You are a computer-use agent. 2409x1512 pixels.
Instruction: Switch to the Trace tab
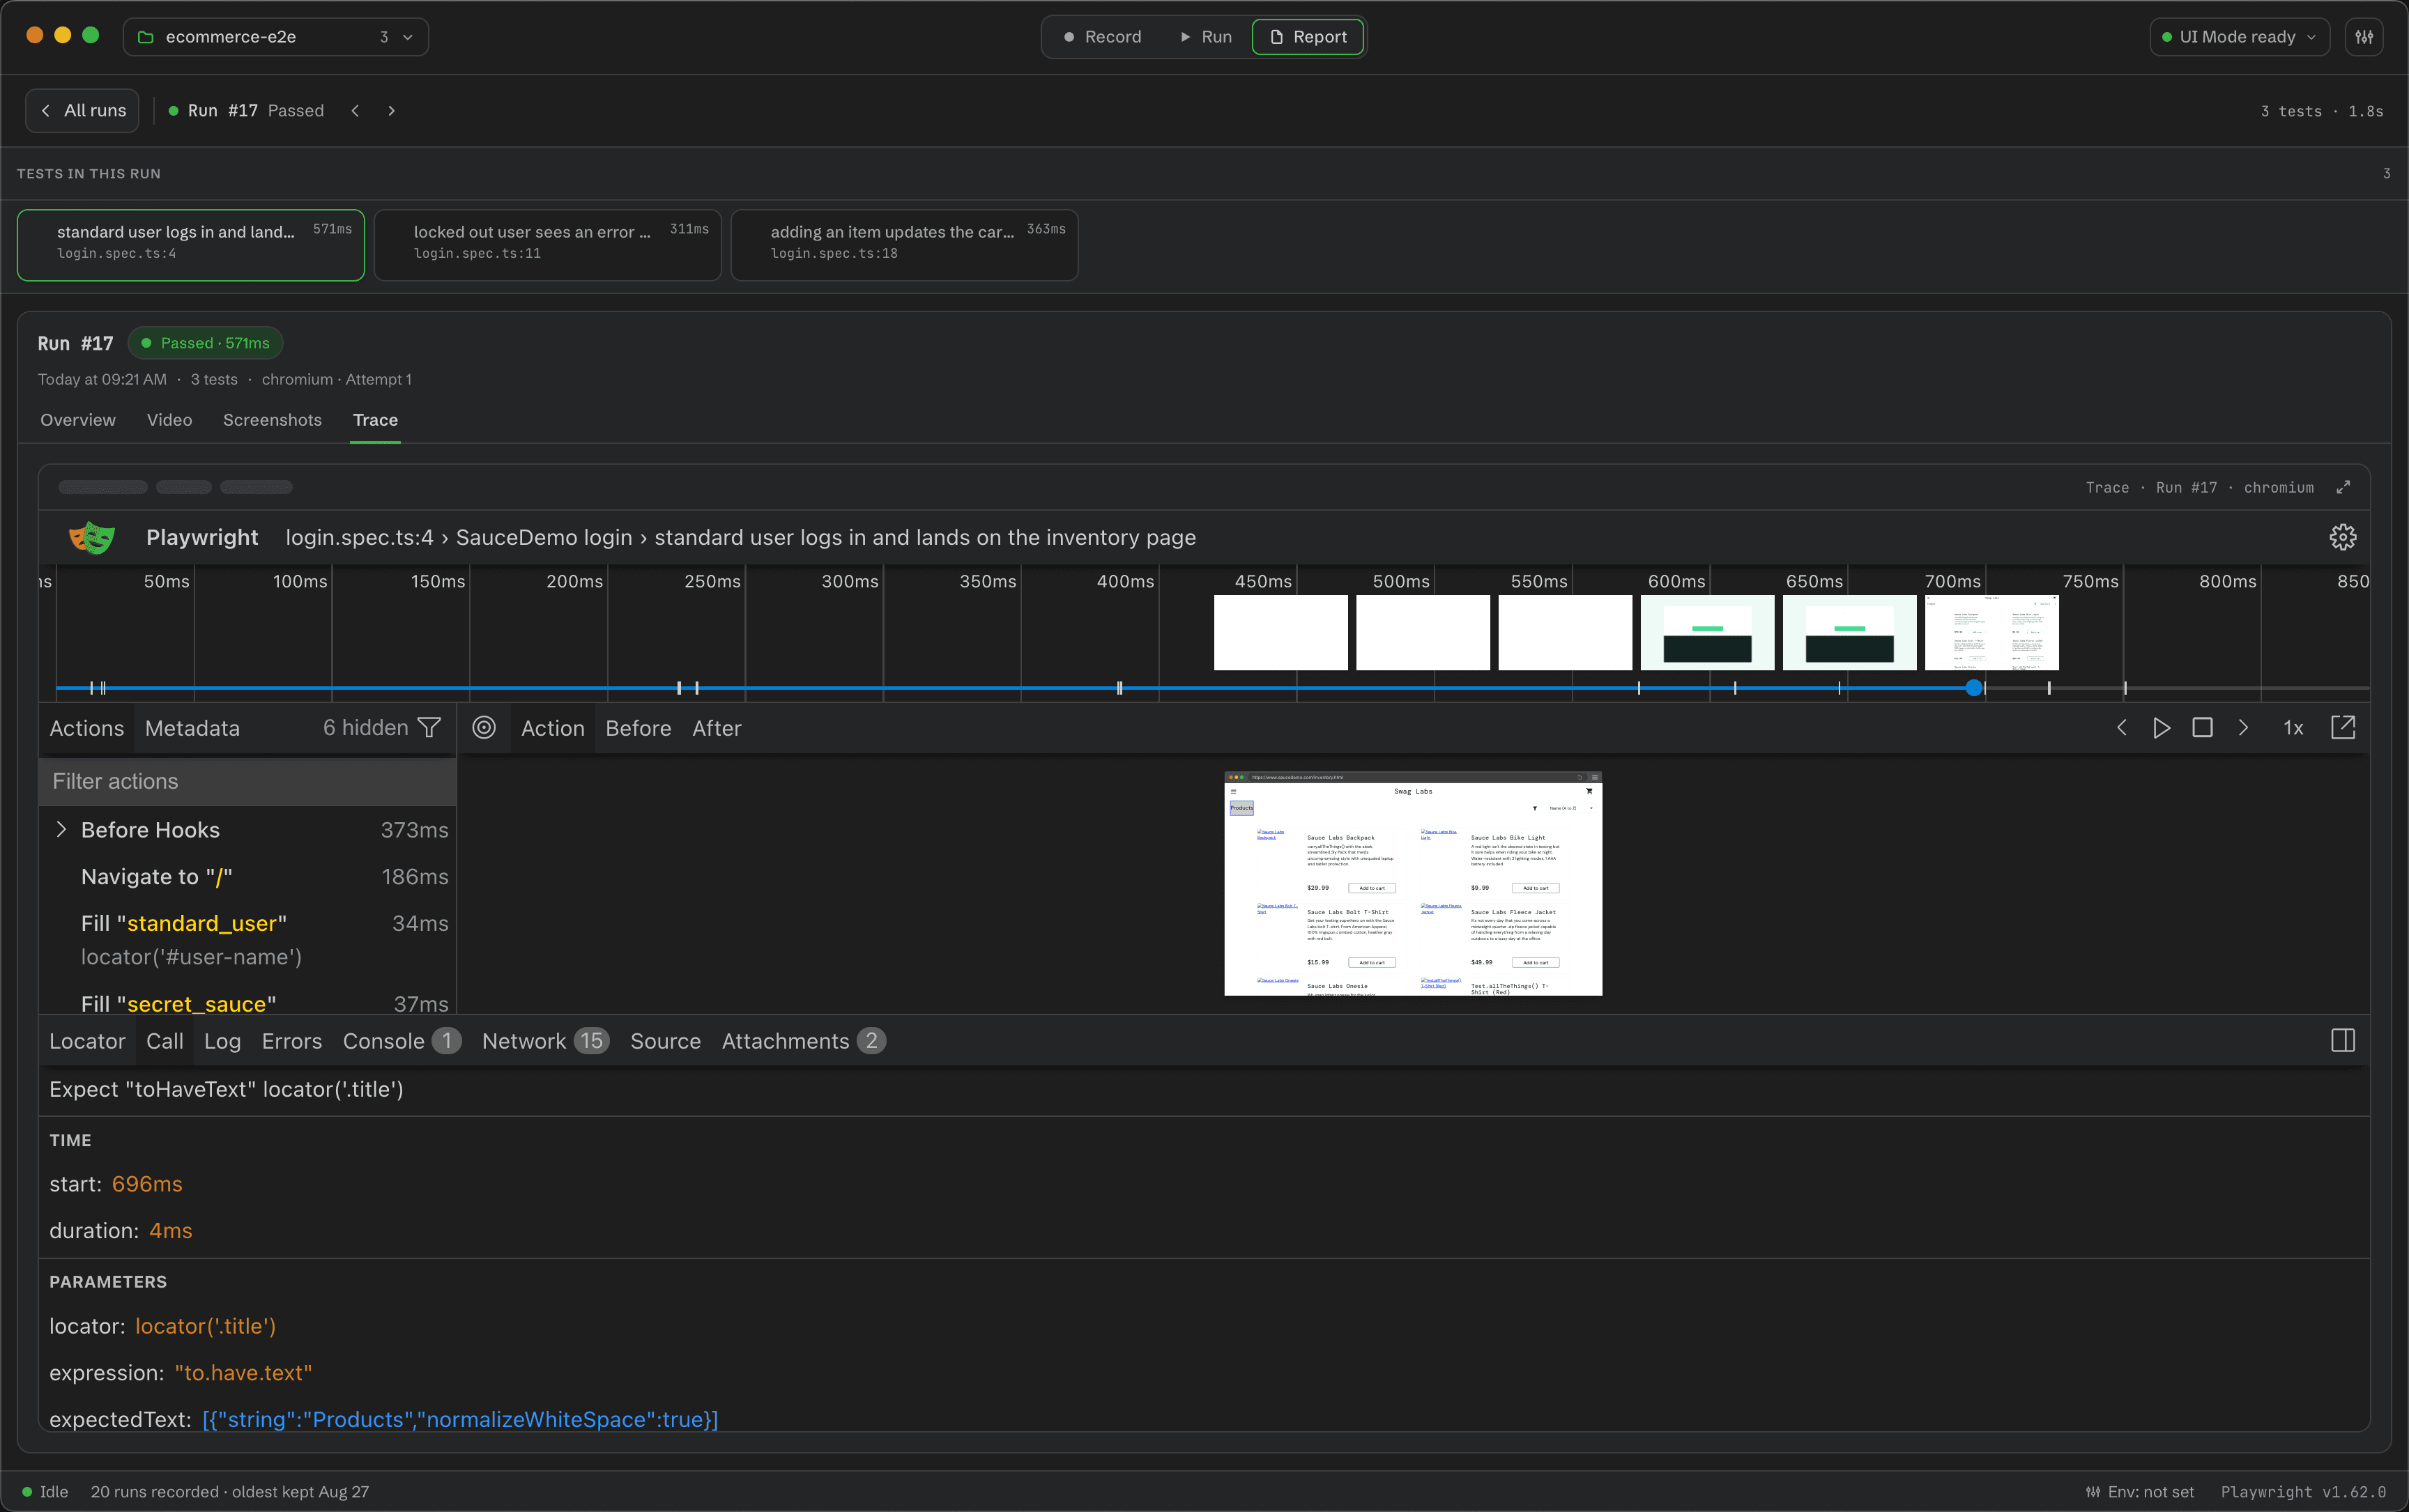coord(375,420)
